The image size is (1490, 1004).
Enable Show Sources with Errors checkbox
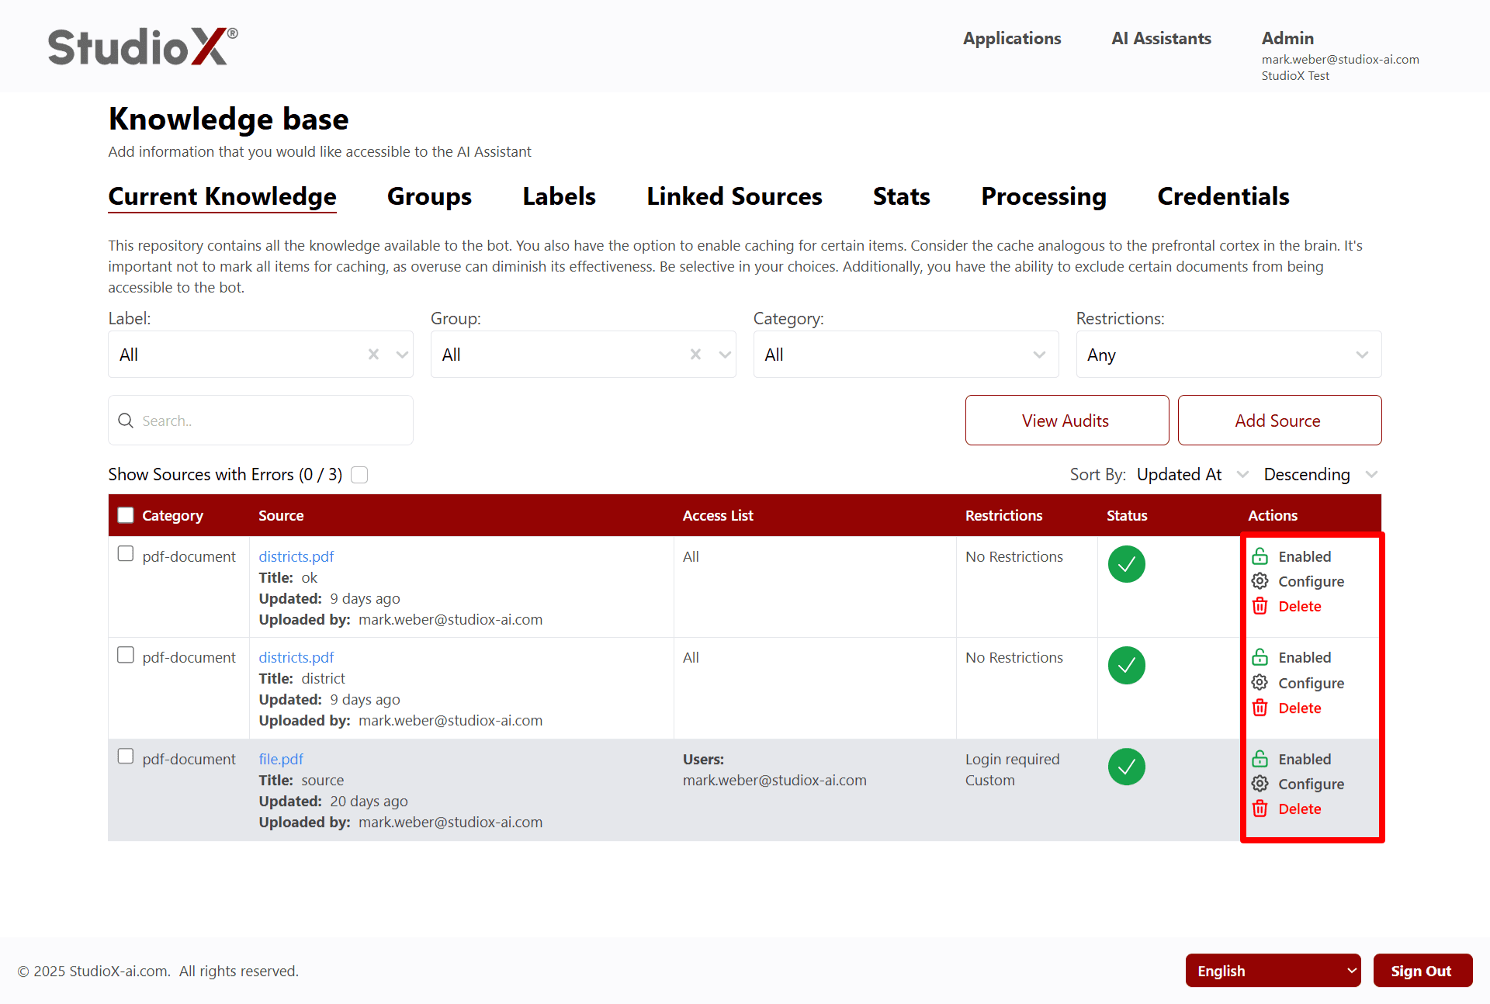click(x=359, y=474)
